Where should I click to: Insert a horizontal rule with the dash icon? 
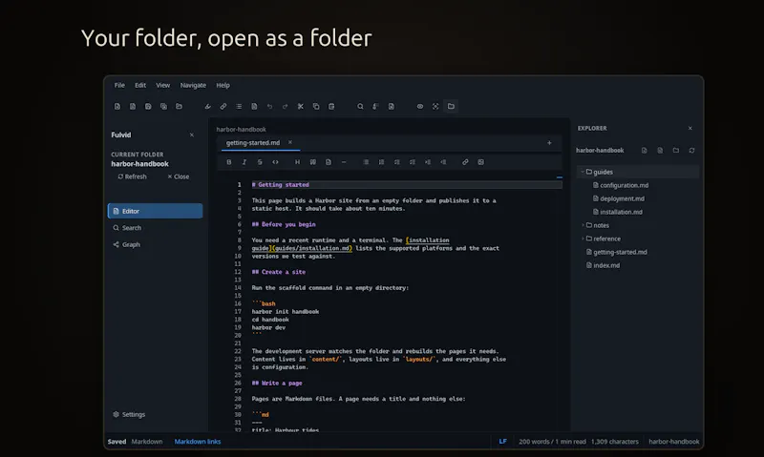(344, 162)
